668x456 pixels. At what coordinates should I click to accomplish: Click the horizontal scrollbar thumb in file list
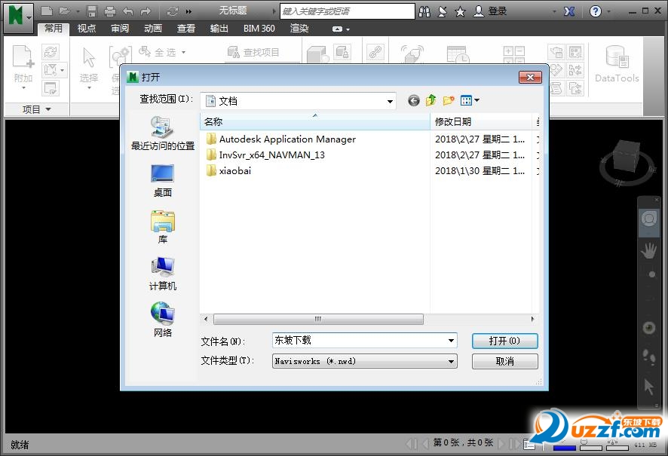(x=318, y=319)
